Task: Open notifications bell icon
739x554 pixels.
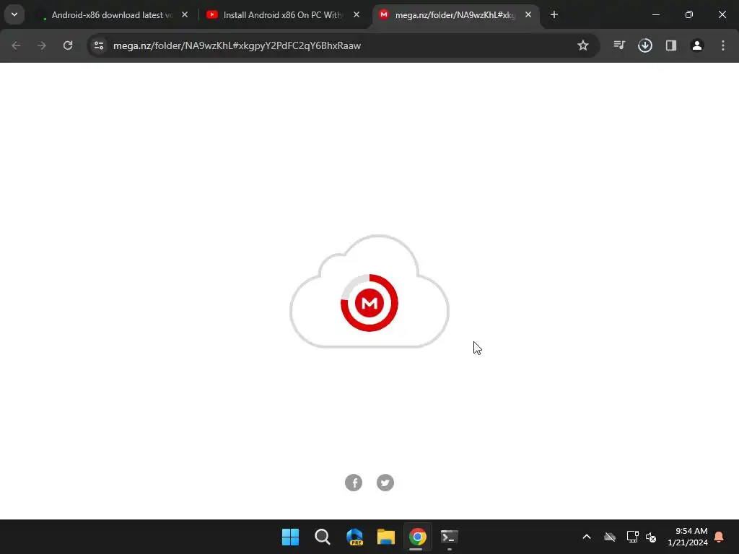Action: tap(720, 537)
